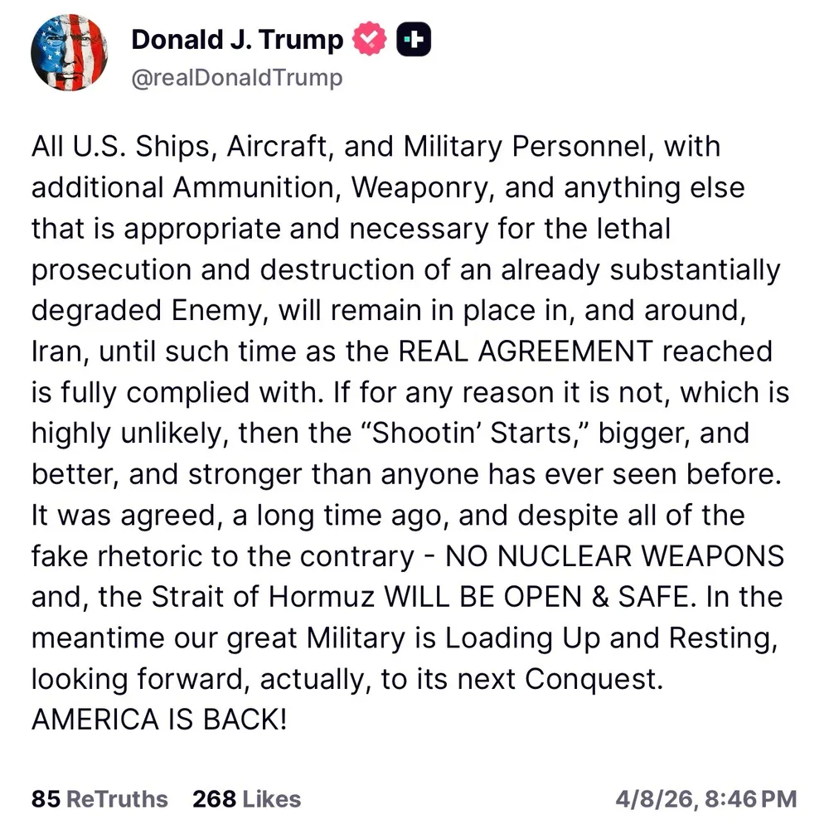Click the 4/8/26, 8:46 PM timestamp
This screenshot has width=829, height=829.
click(706, 799)
